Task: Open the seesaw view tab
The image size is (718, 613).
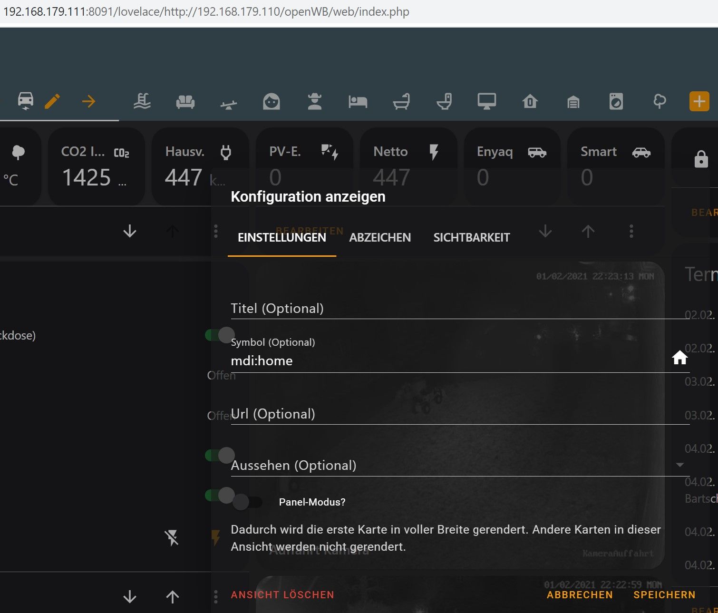Action: coord(229,104)
